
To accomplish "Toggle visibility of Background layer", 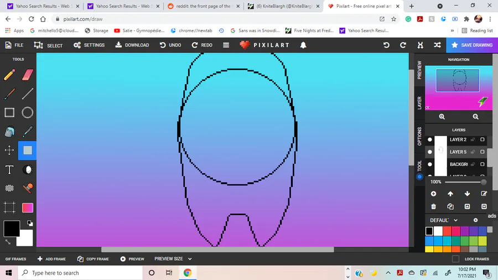I will pyautogui.click(x=430, y=164).
